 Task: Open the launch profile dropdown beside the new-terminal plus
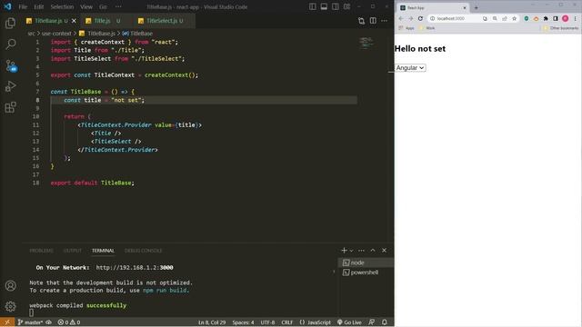coord(351,251)
